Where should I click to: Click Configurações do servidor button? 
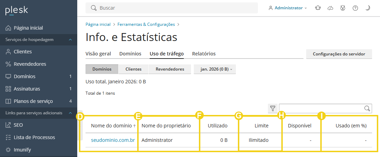[339, 54]
